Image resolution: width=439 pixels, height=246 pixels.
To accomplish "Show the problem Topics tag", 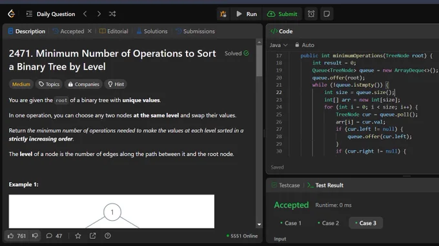I will click(x=49, y=84).
